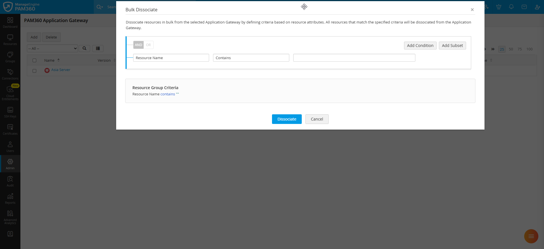The image size is (544, 249).
Task: Click the 'Resource Group Criteria' heading
Action: coord(155,88)
